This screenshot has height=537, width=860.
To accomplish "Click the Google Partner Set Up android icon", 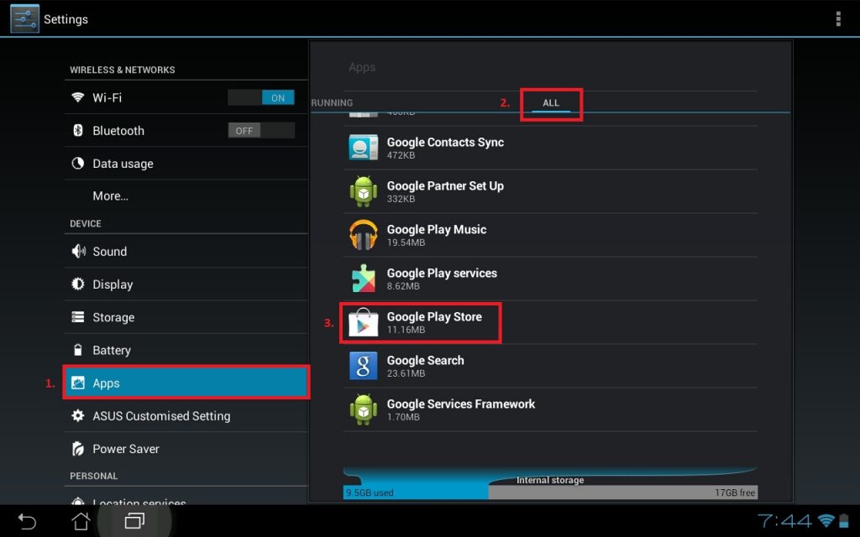I will pyautogui.click(x=363, y=191).
